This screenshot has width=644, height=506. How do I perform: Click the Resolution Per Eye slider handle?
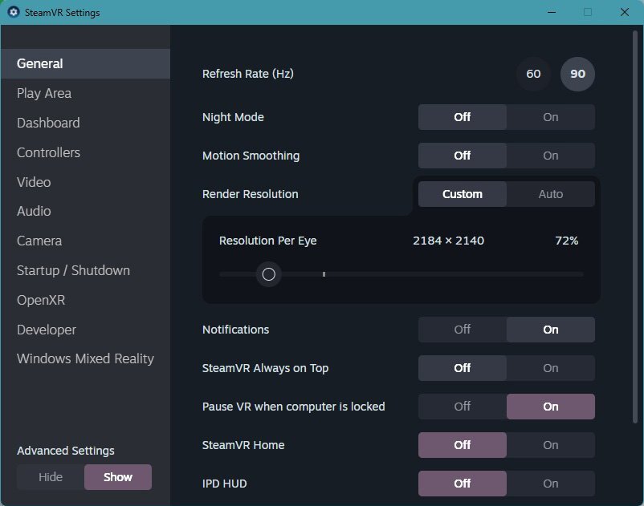pos(269,274)
